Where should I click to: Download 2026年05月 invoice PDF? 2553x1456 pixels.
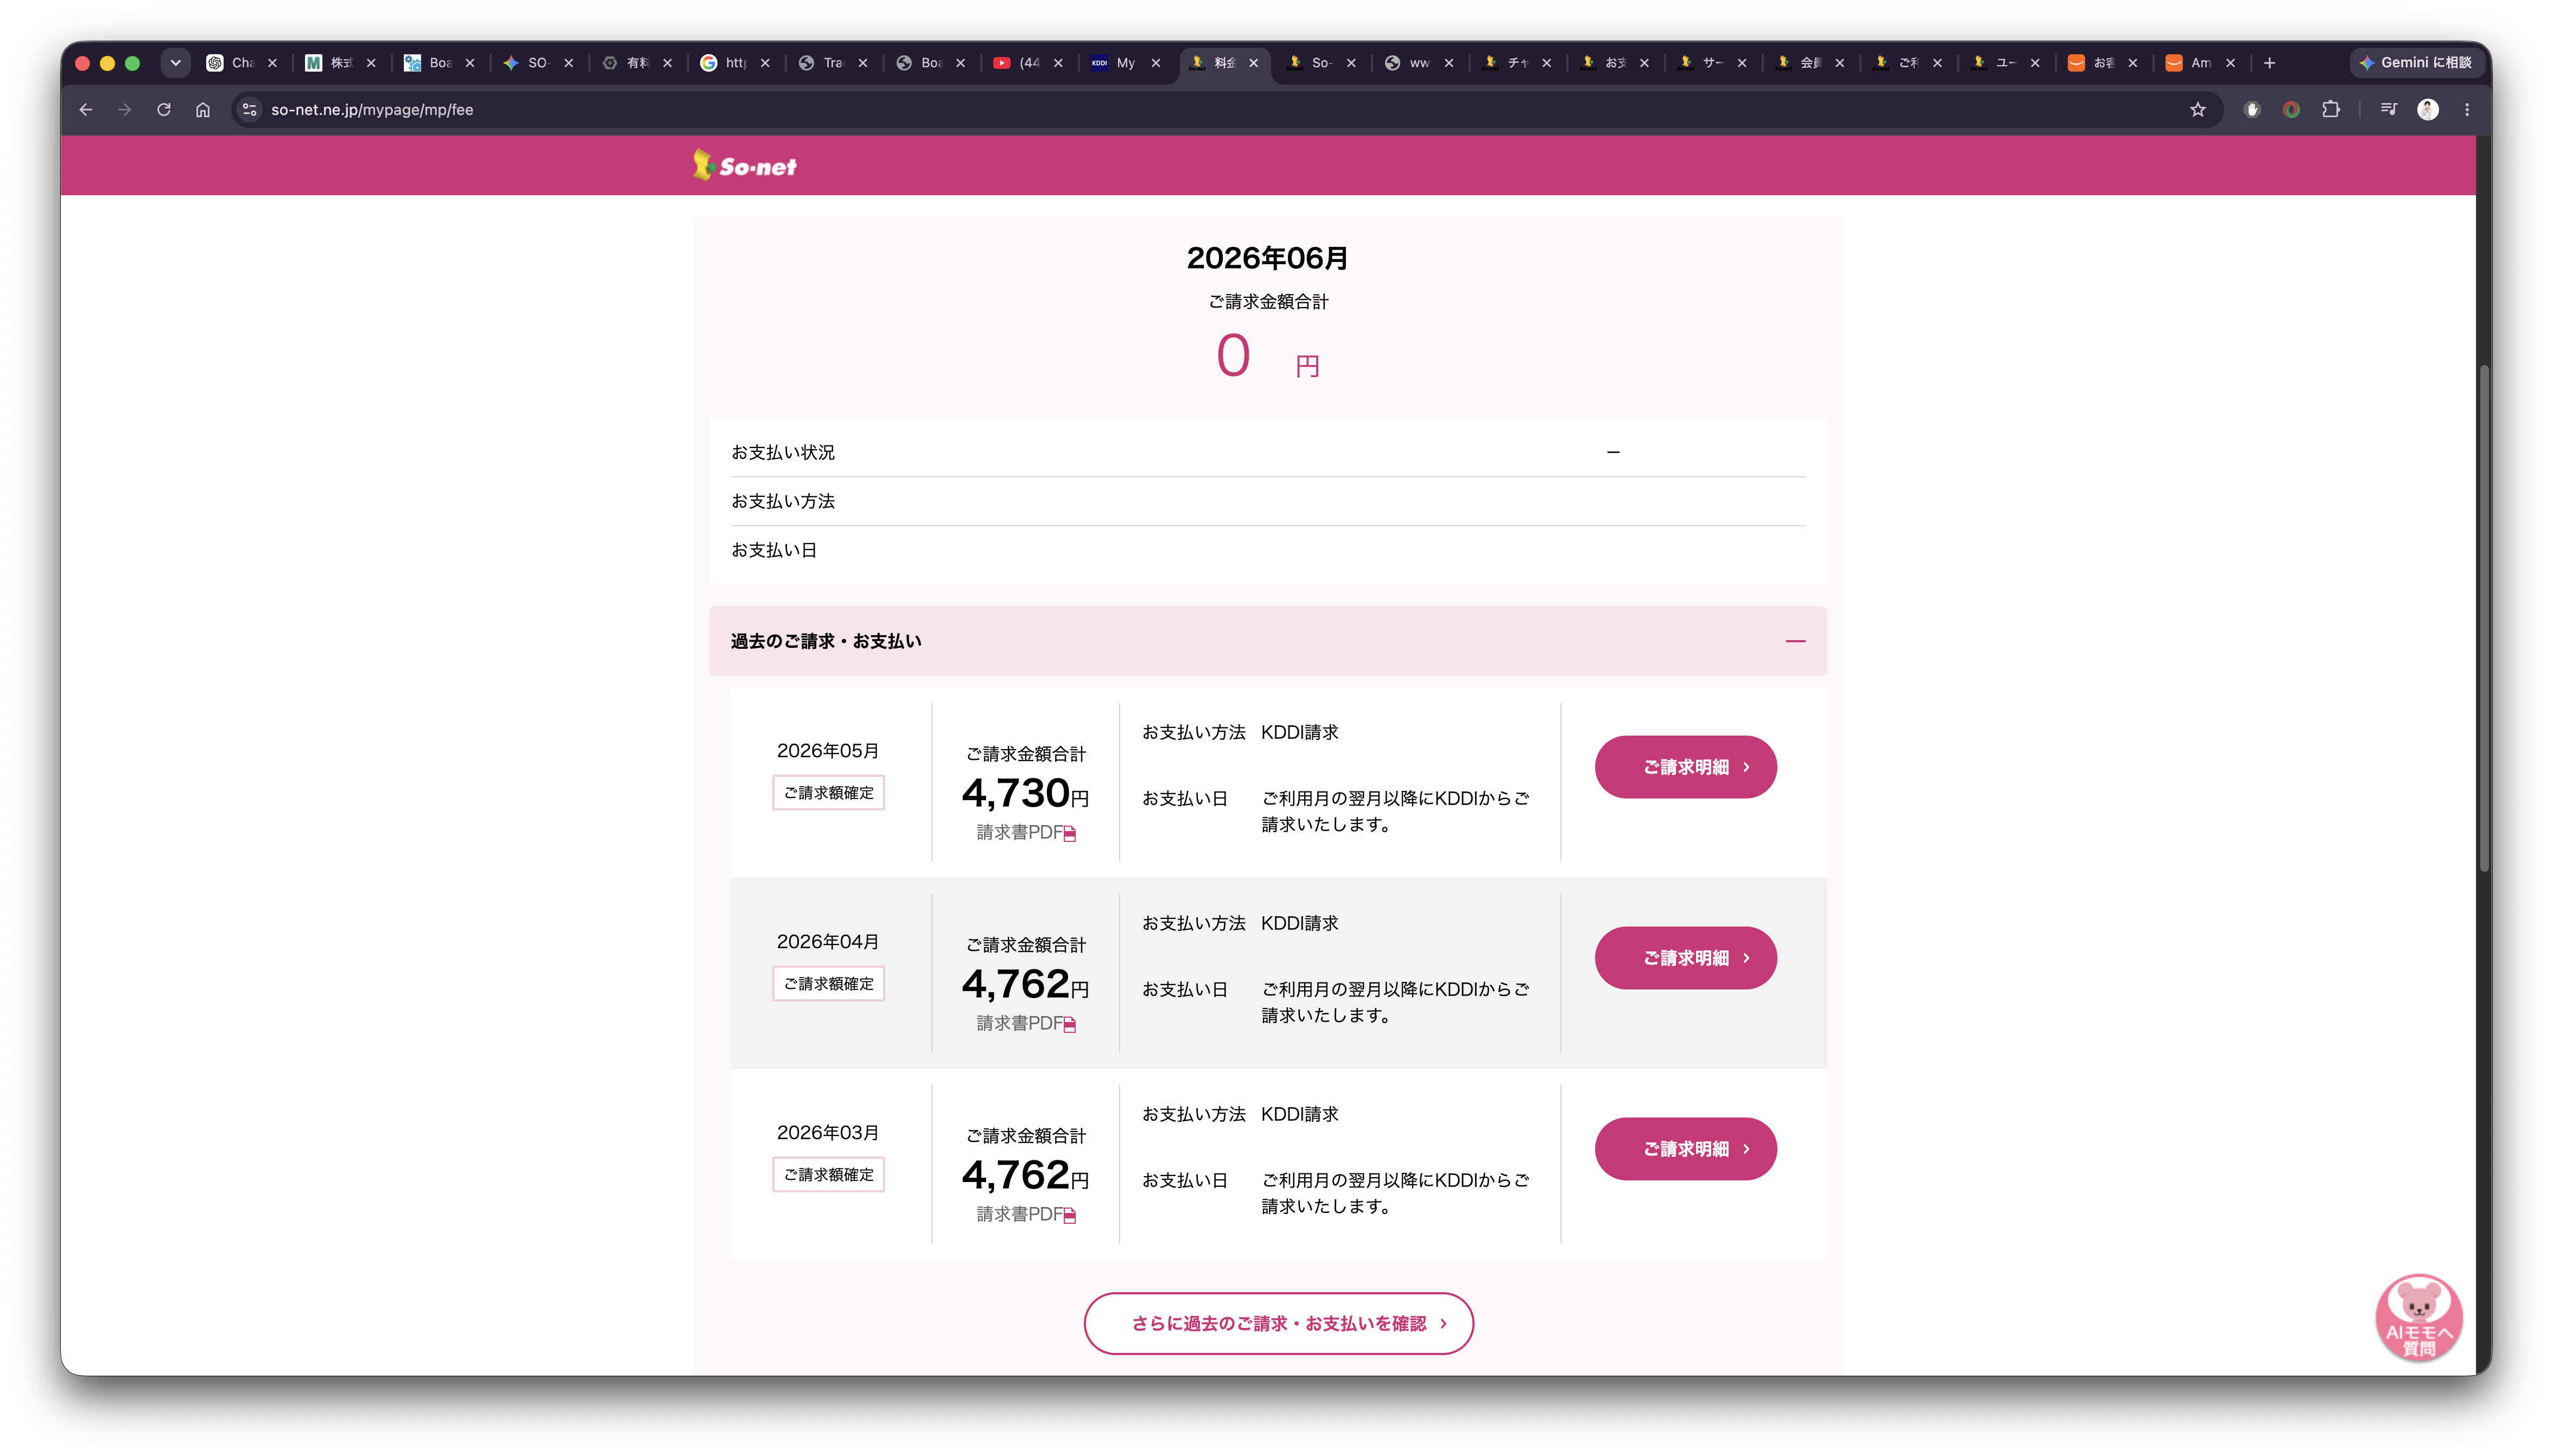click(x=1026, y=833)
